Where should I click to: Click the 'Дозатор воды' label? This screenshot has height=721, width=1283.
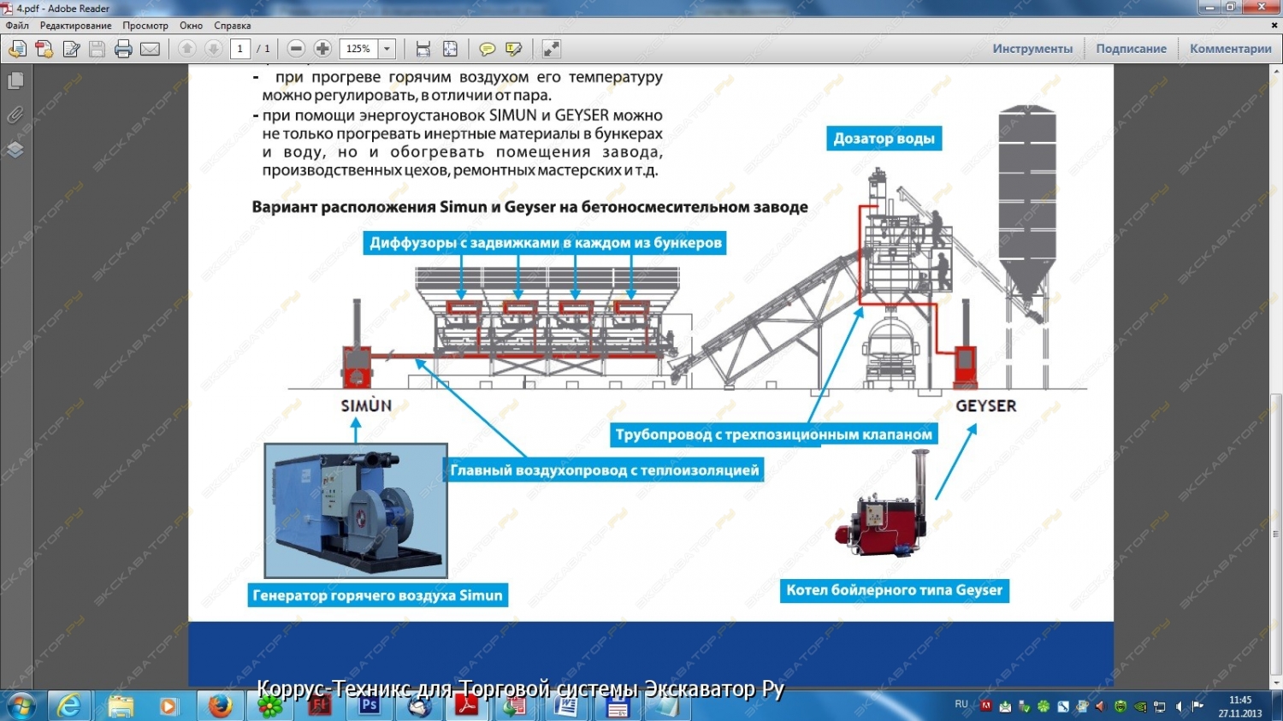[884, 139]
